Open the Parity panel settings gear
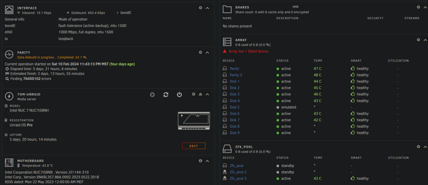The width and height of the screenshot is (428, 185). click(200, 52)
